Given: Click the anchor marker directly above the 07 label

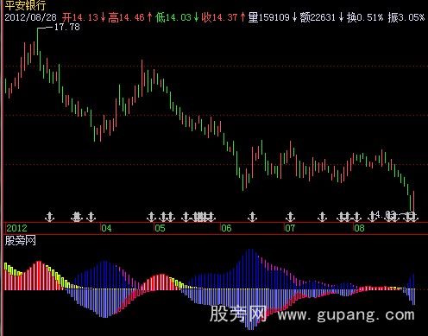Looking at the screenshot, I should 290,217.
